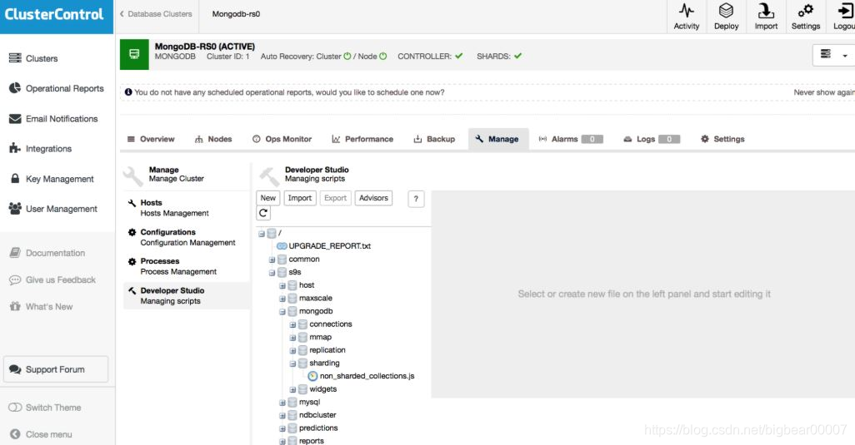Click the Import icon in top bar
855x445 pixels.
766,11
